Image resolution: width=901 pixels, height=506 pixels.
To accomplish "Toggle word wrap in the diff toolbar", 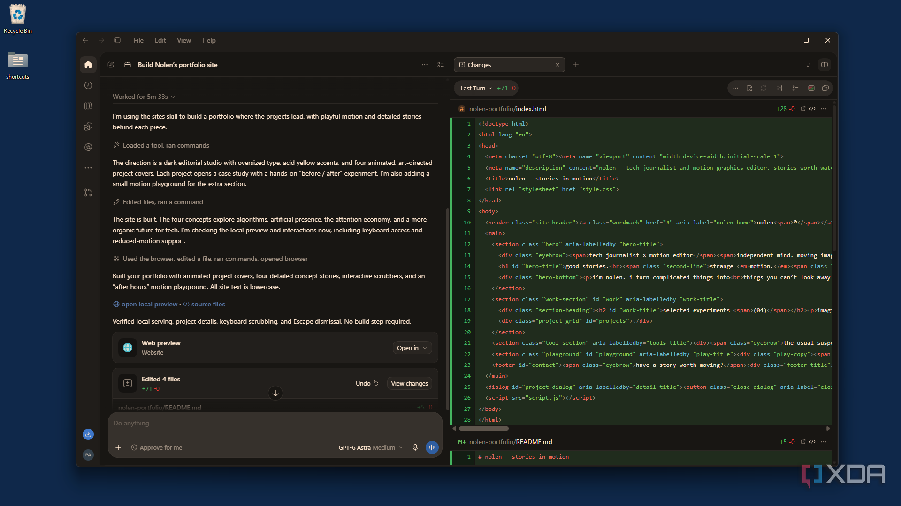I will coord(779,88).
